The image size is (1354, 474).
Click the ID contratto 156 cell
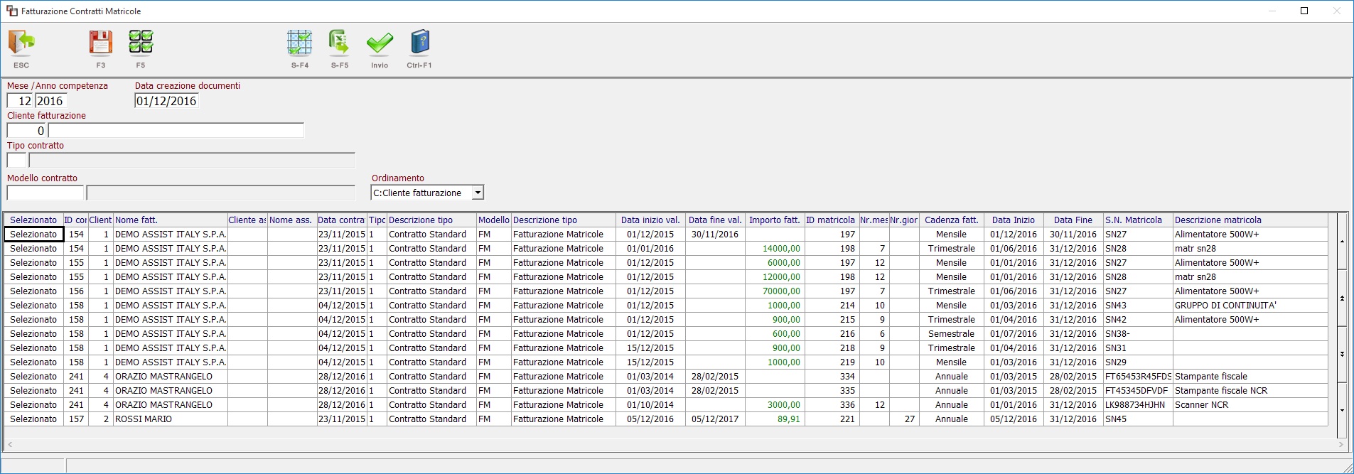(76, 291)
